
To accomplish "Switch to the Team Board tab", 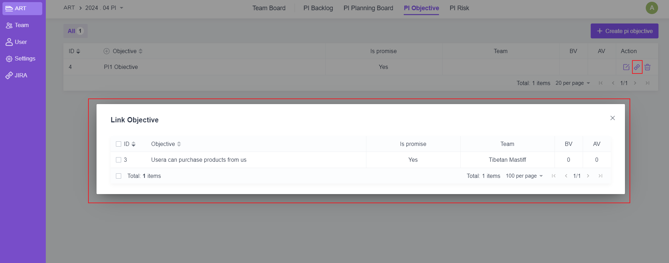I will click(x=269, y=8).
